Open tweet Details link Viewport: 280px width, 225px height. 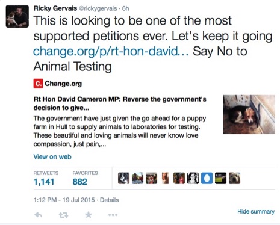110,200
